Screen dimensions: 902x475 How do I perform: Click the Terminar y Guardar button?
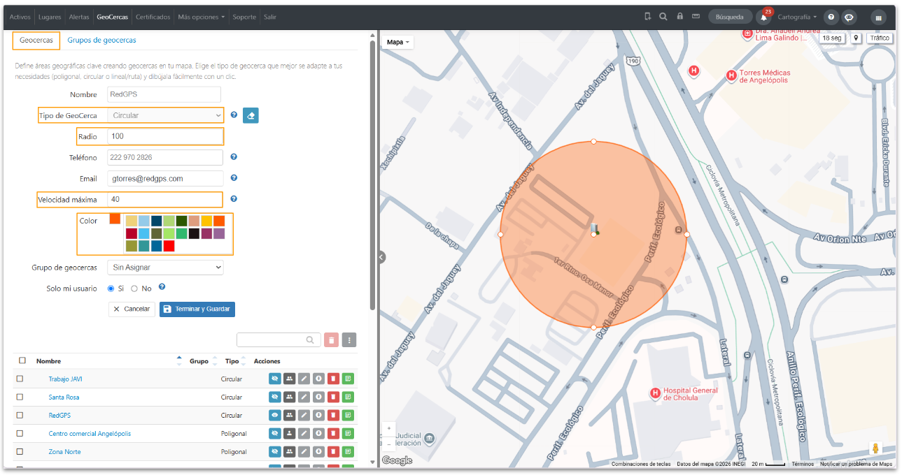(197, 309)
